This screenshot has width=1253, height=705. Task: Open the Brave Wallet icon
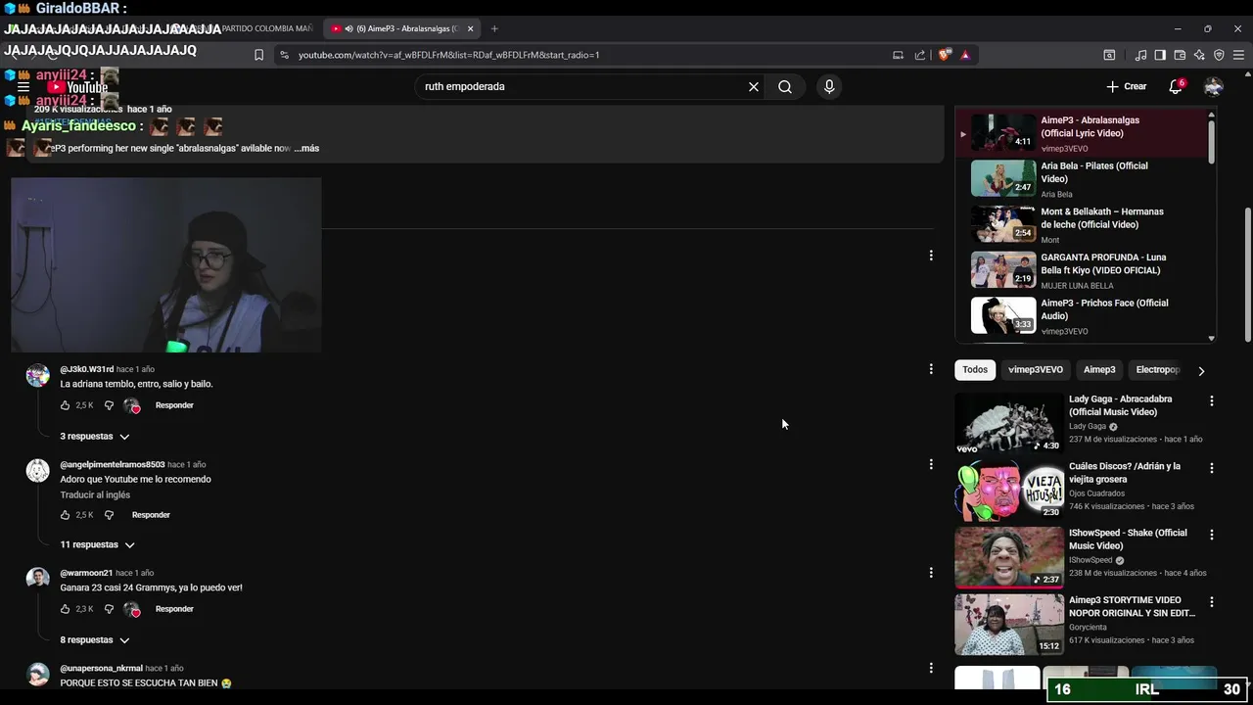pos(1180,55)
